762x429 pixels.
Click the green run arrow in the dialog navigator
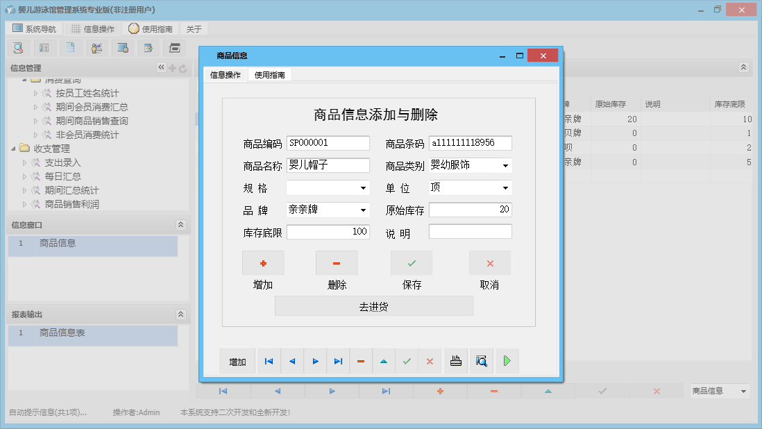[507, 361]
